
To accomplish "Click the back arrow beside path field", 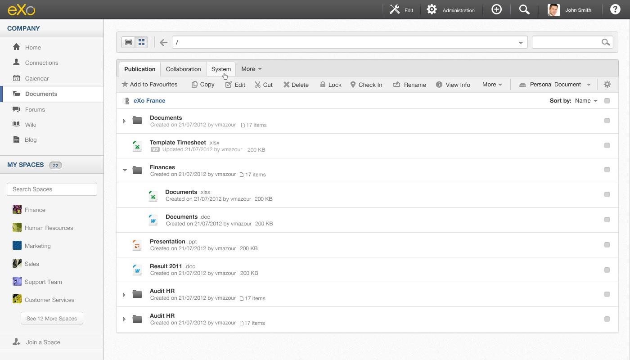I will [x=163, y=42].
